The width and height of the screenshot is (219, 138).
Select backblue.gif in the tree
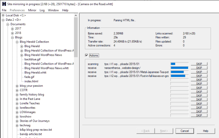coord(32,59)
